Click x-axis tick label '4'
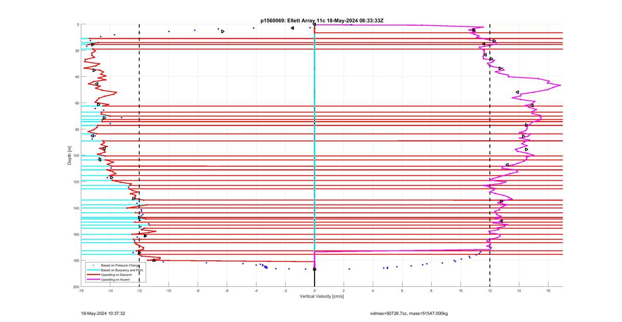The image size is (622, 322). pyautogui.click(x=373, y=290)
